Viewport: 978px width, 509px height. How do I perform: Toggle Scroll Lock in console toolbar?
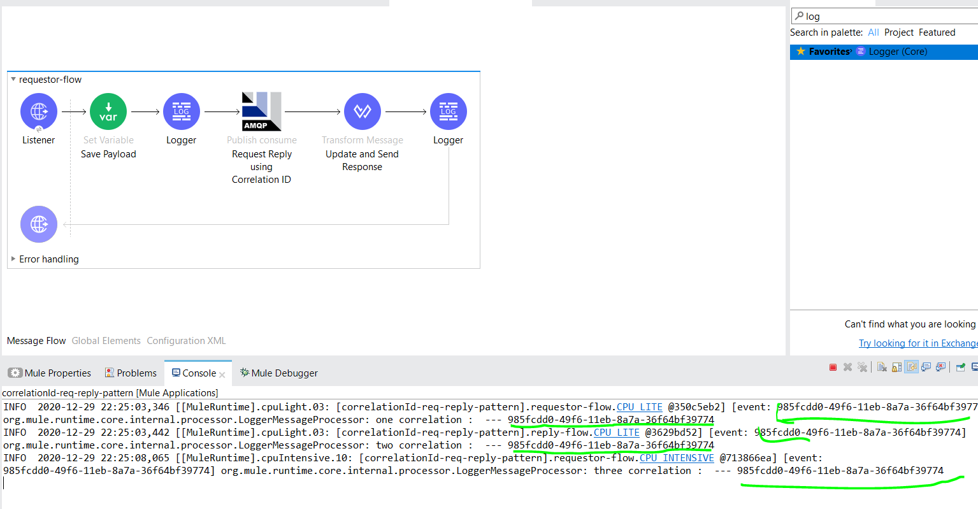pos(896,367)
